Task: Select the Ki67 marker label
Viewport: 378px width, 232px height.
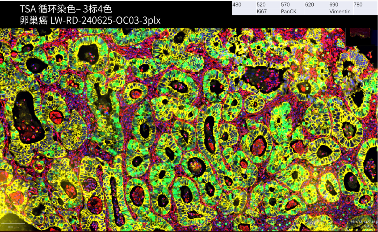Action: pyautogui.click(x=262, y=11)
